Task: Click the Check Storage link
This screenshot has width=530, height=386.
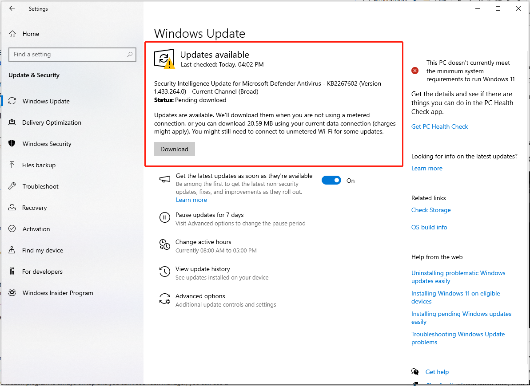Action: tap(430, 210)
